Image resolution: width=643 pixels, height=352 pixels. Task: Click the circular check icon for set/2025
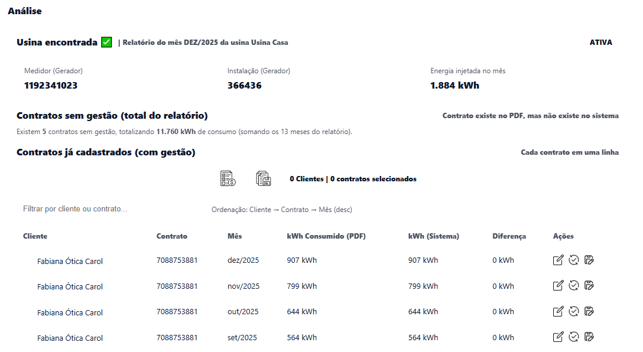[x=573, y=337]
